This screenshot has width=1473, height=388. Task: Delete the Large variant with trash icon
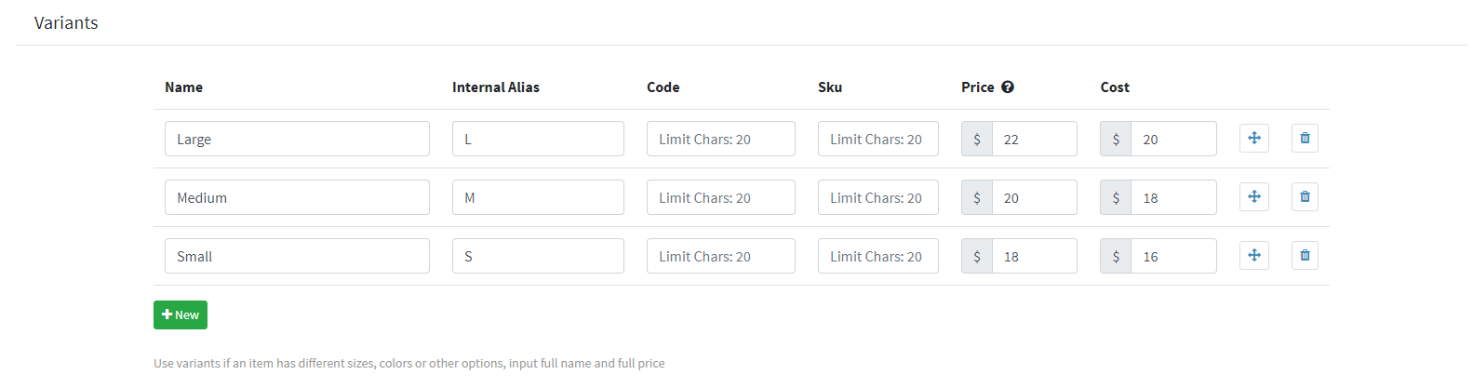click(x=1305, y=139)
